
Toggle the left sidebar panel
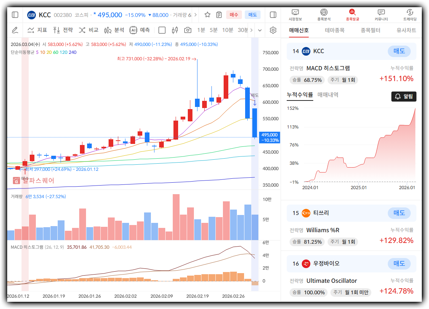pyautogui.click(x=15, y=15)
